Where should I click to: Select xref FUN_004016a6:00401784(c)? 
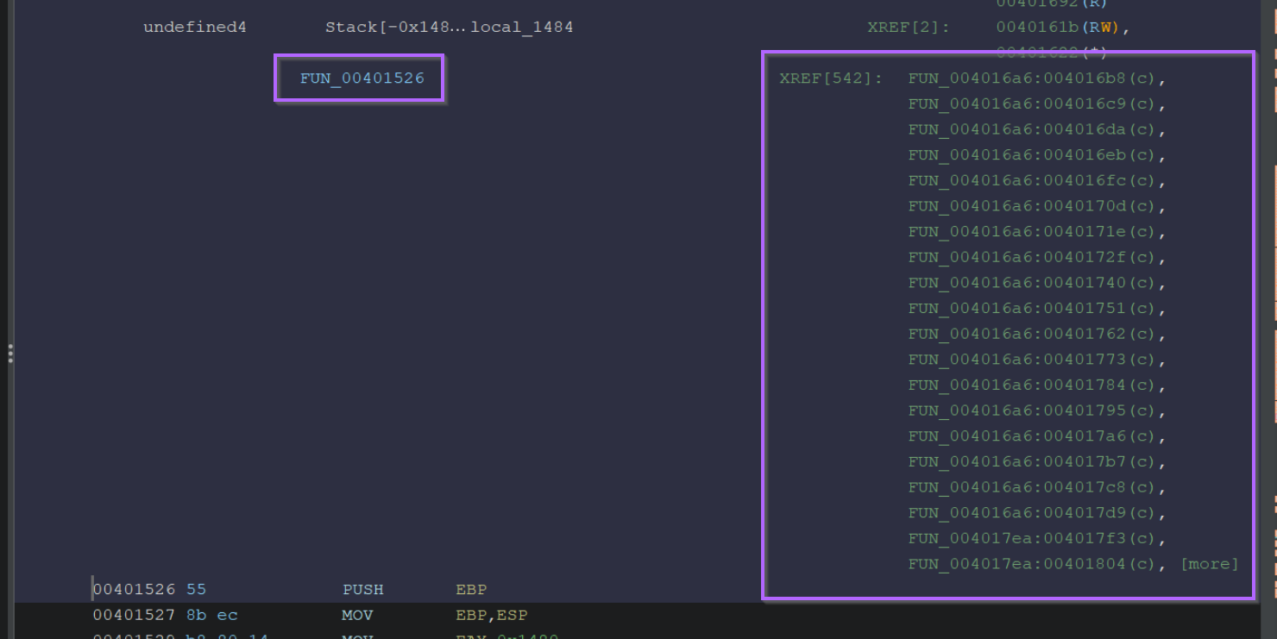(x=1034, y=385)
